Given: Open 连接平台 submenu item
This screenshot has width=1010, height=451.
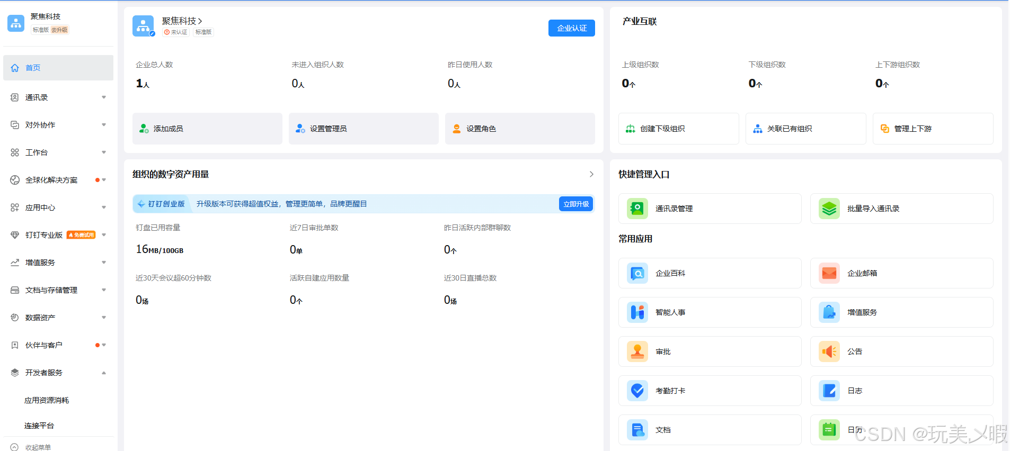Looking at the screenshot, I should tap(39, 426).
